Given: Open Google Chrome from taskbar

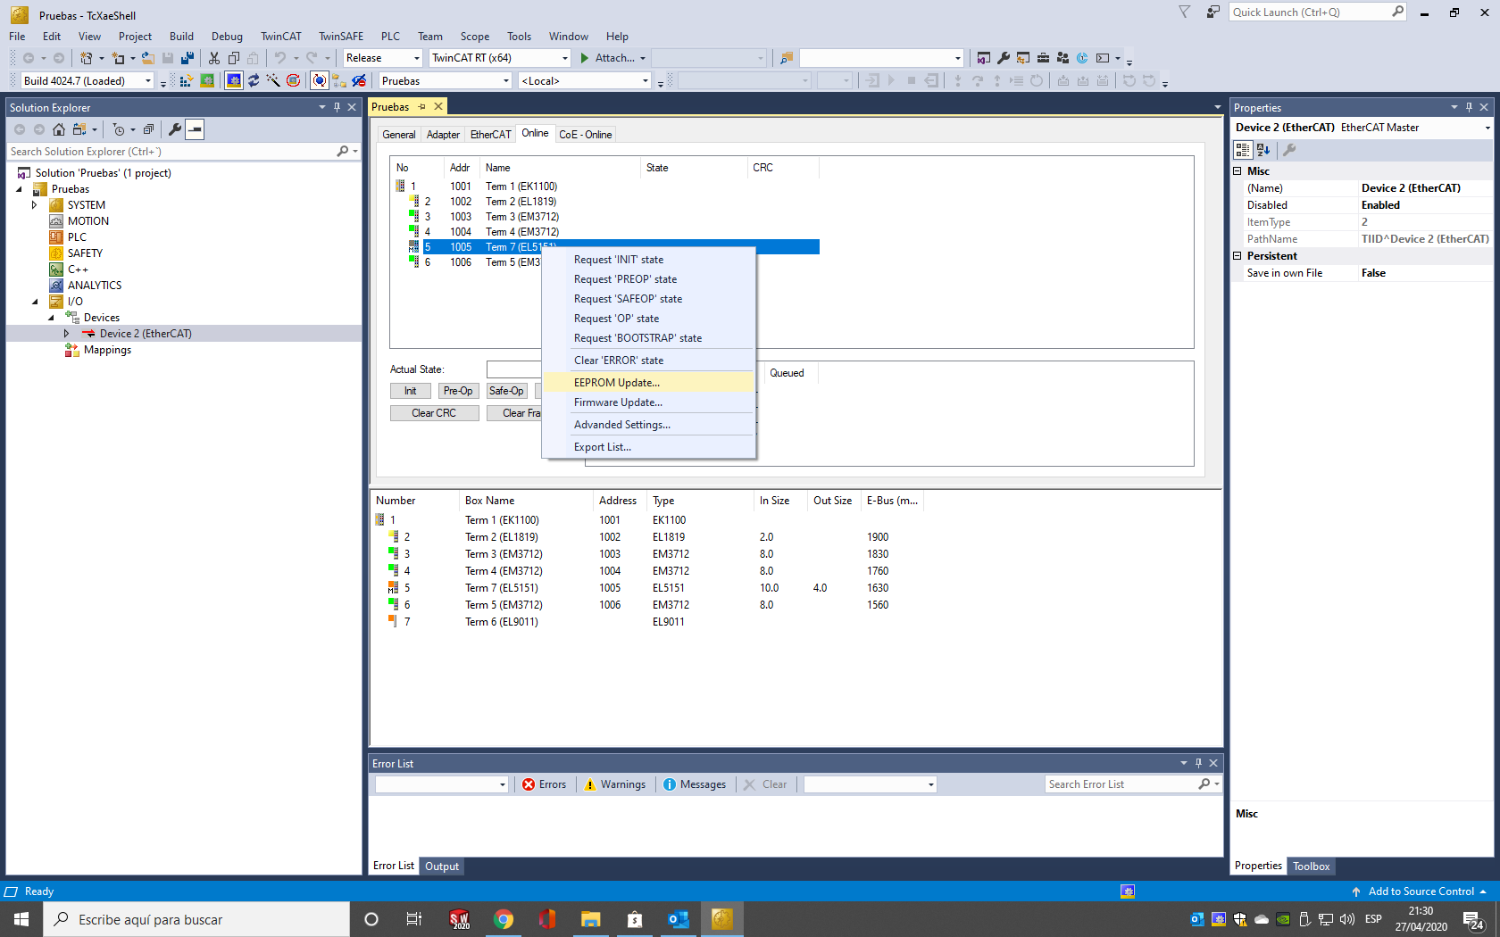Looking at the screenshot, I should (504, 919).
